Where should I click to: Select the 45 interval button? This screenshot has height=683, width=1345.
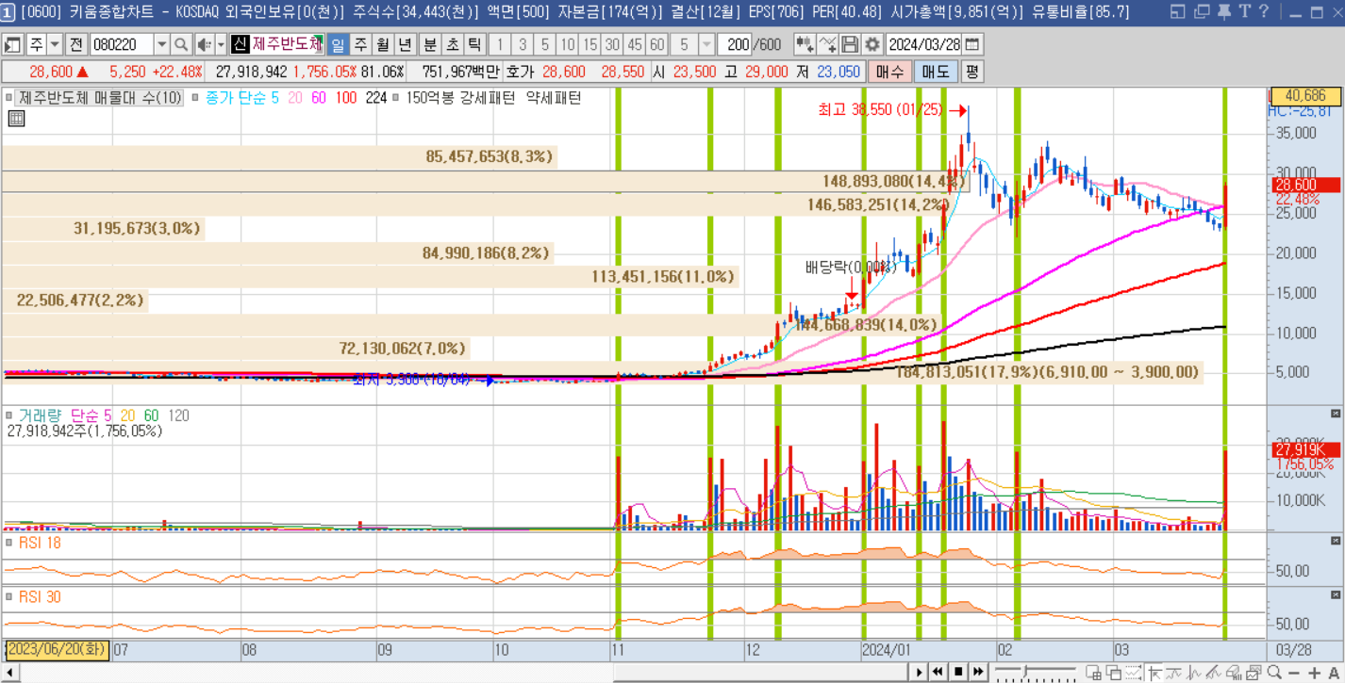[x=635, y=44]
